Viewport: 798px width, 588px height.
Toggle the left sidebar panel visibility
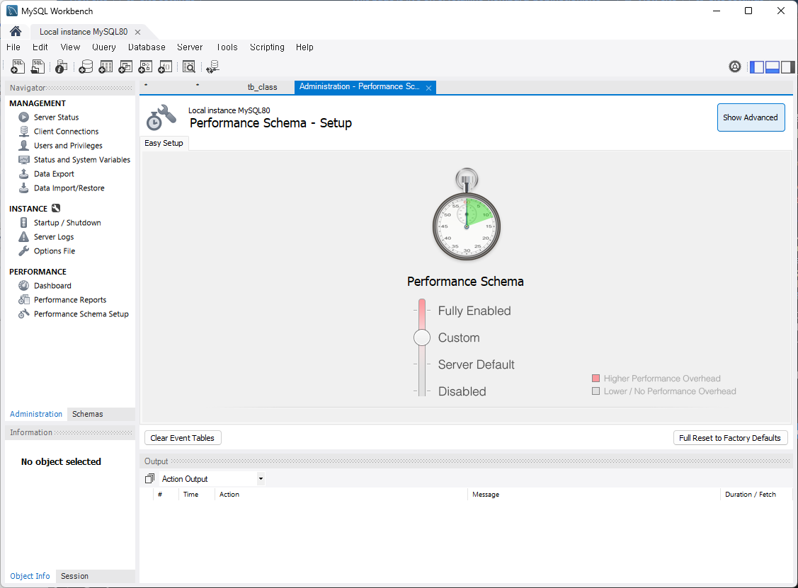click(x=757, y=67)
